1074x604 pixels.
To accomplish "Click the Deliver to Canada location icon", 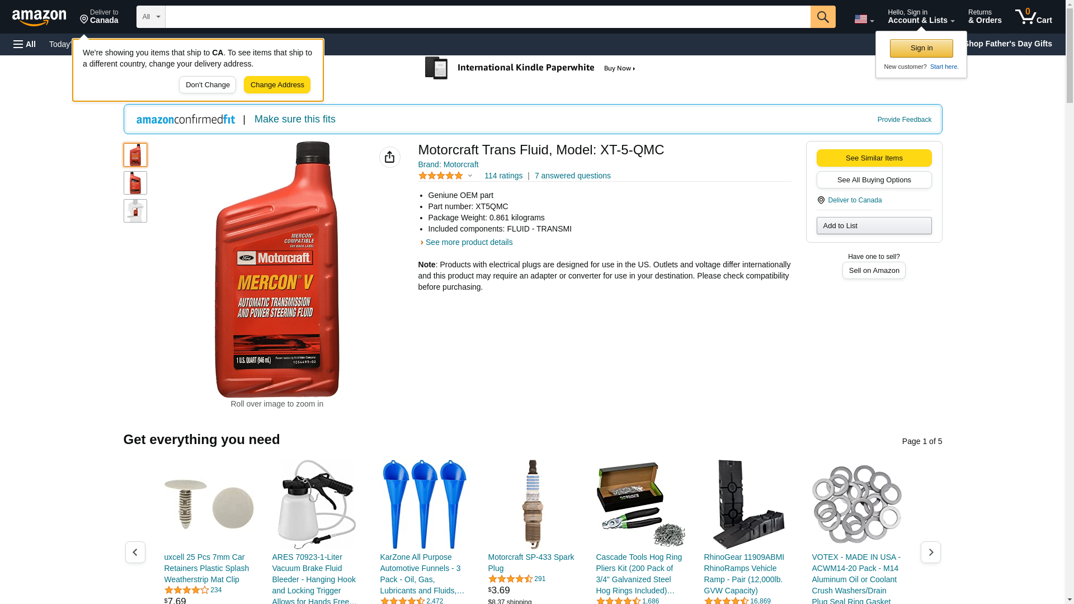I will pos(821,200).
